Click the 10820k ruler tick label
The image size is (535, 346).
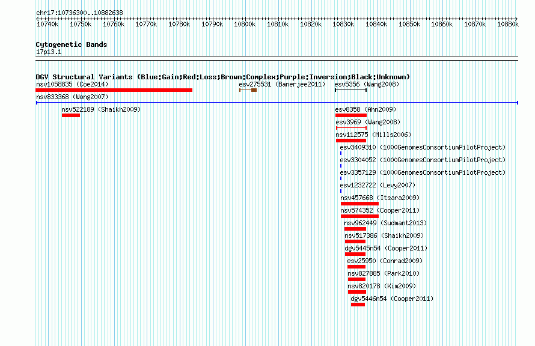[x=311, y=24]
